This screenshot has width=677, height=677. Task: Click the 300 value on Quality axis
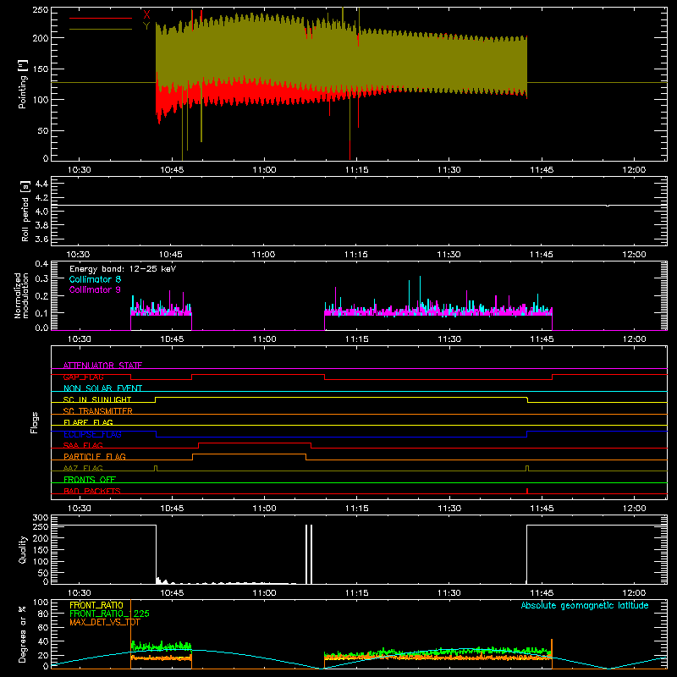pyautogui.click(x=41, y=518)
